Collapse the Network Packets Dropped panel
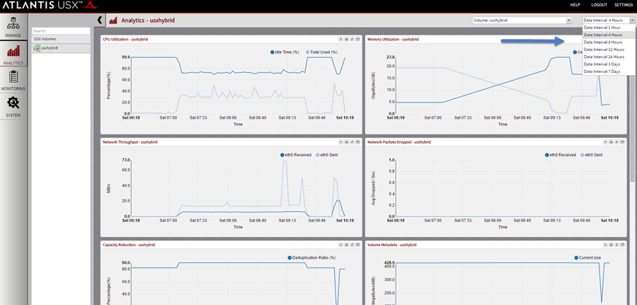Image resolution: width=637 pixels, height=305 pixels. 605,142
